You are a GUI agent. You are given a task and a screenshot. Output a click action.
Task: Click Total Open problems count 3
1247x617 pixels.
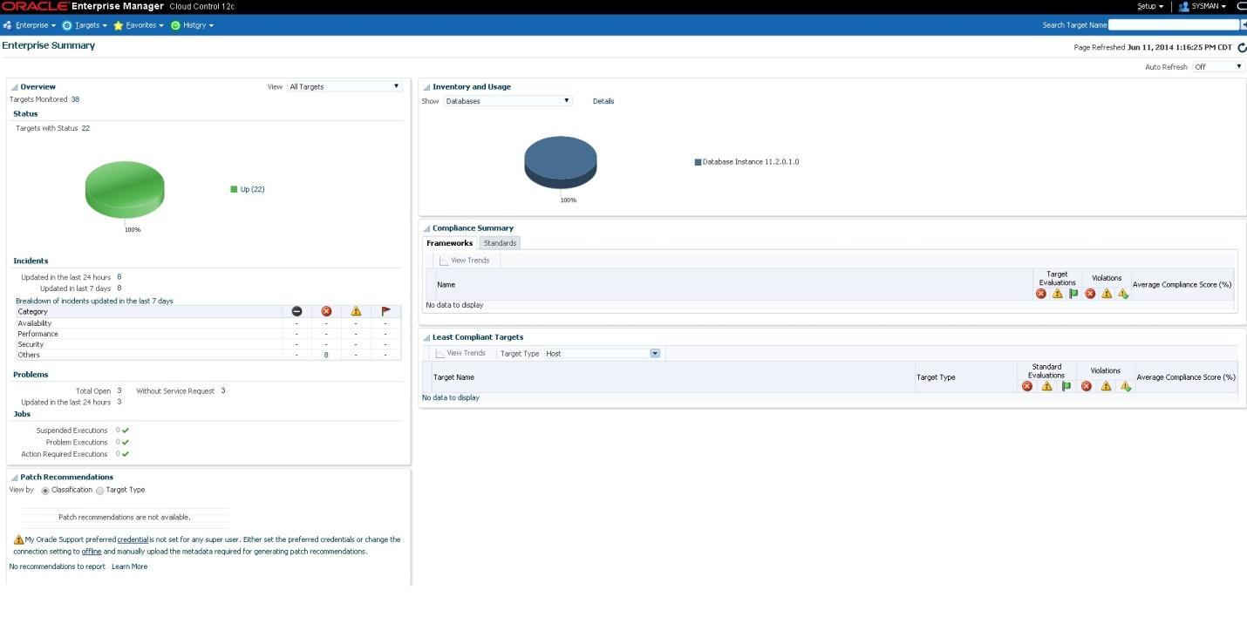(x=119, y=390)
